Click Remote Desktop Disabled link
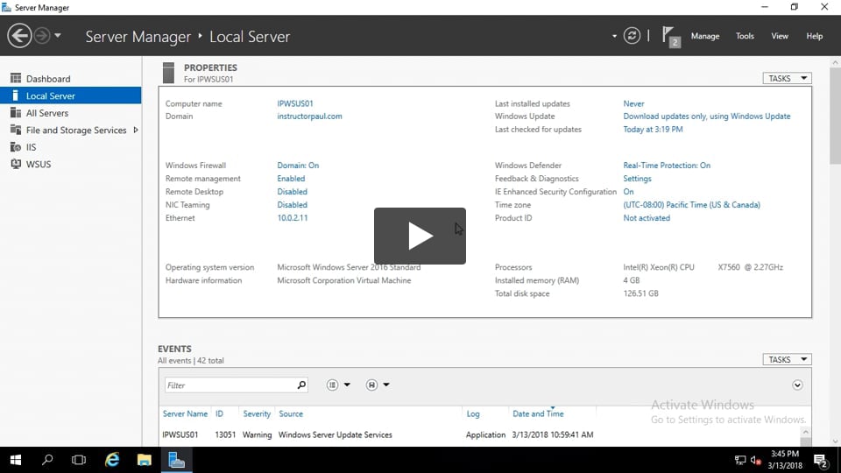This screenshot has height=473, width=841. tap(292, 192)
